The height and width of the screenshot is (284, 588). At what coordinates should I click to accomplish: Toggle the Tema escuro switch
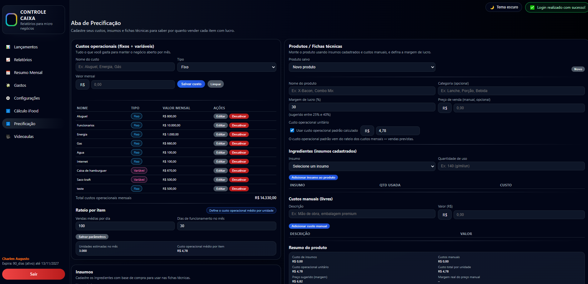pyautogui.click(x=503, y=7)
